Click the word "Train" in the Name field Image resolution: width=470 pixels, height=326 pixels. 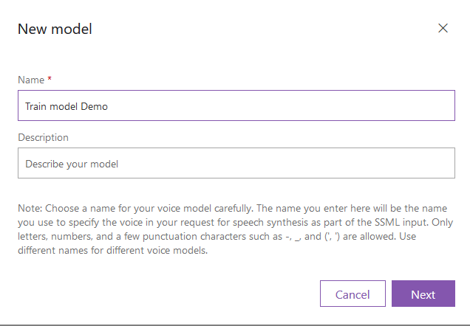pyautogui.click(x=35, y=106)
